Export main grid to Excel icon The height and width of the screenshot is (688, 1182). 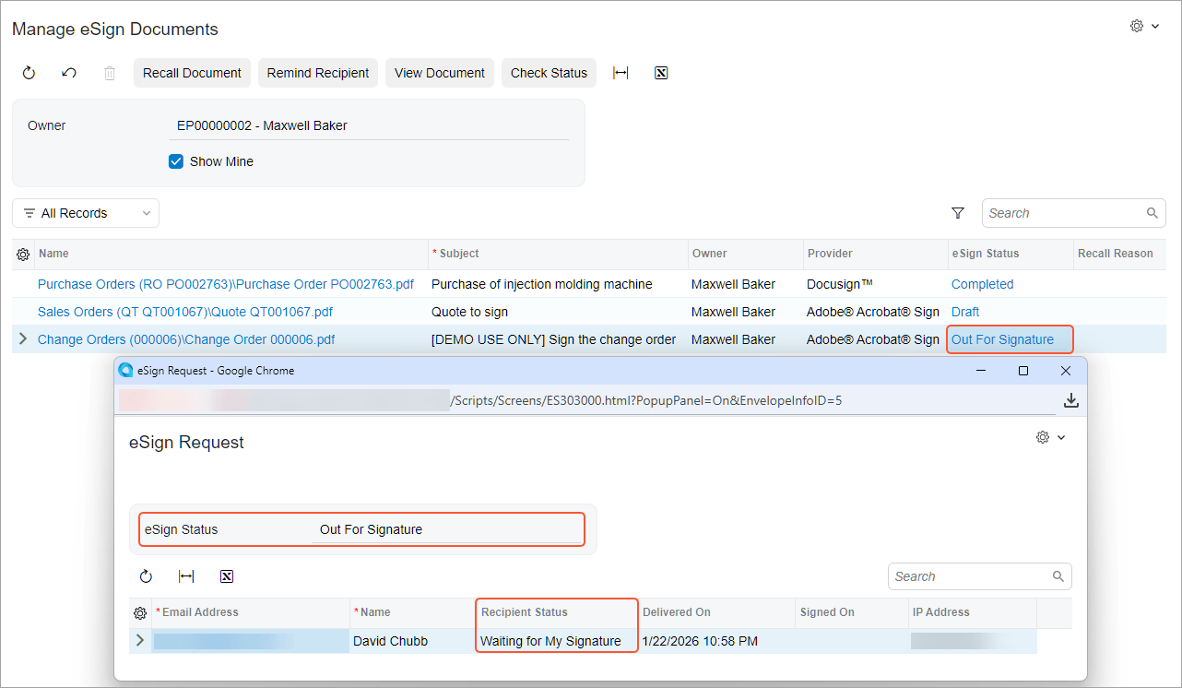pos(661,73)
